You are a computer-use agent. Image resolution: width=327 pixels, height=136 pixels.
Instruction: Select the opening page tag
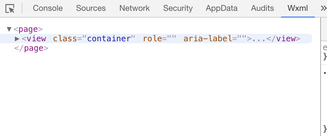pos(28,29)
